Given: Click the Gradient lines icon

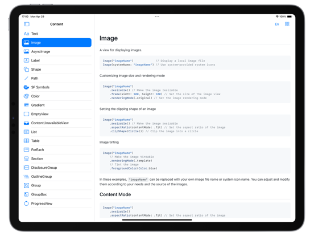Looking at the screenshot, I should pyautogui.click(x=26, y=105).
